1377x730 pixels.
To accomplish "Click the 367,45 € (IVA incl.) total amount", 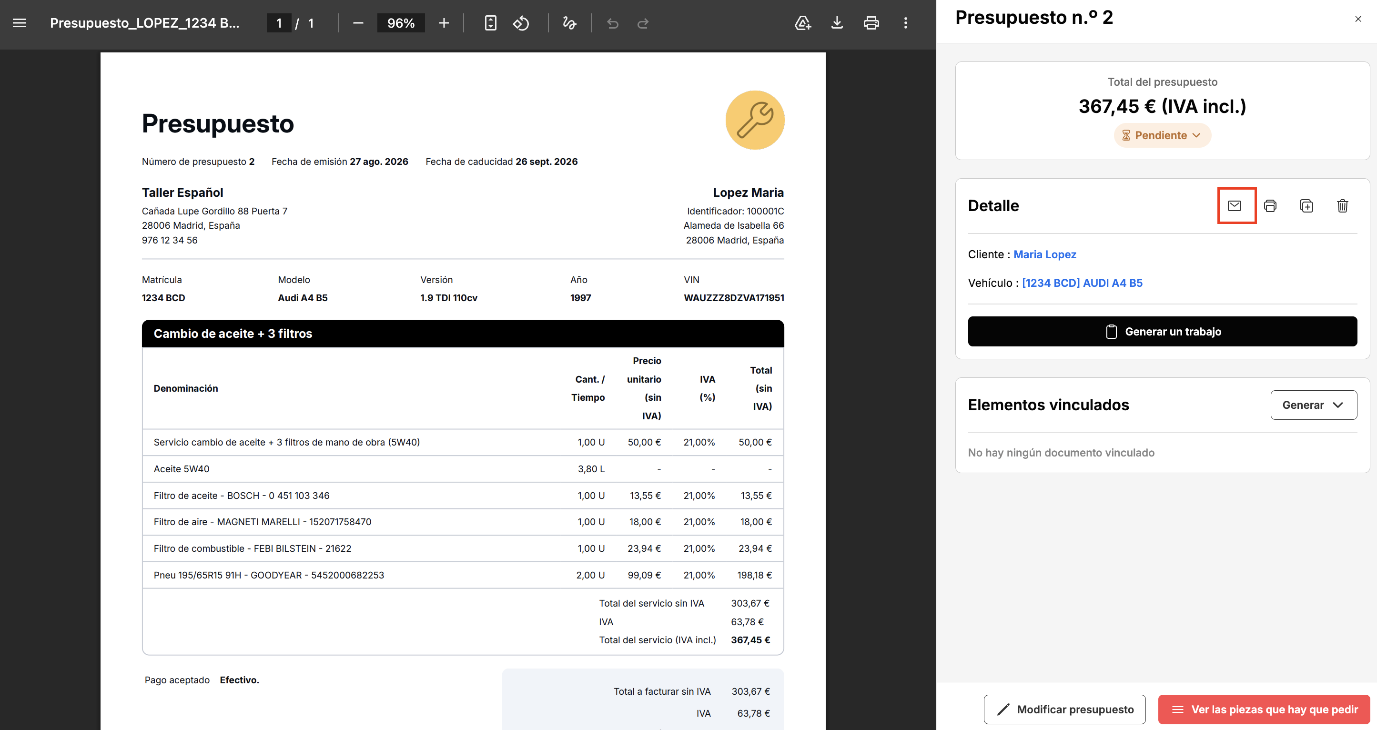I will [x=1162, y=106].
